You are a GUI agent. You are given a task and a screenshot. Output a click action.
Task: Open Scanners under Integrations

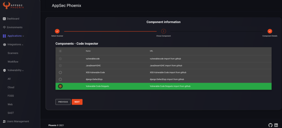[13, 53]
